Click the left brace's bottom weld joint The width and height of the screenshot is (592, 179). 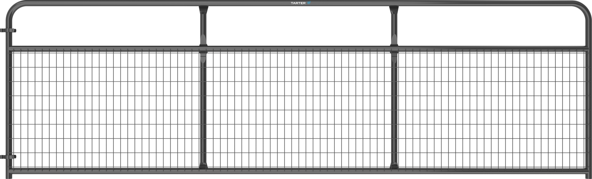(x=203, y=165)
